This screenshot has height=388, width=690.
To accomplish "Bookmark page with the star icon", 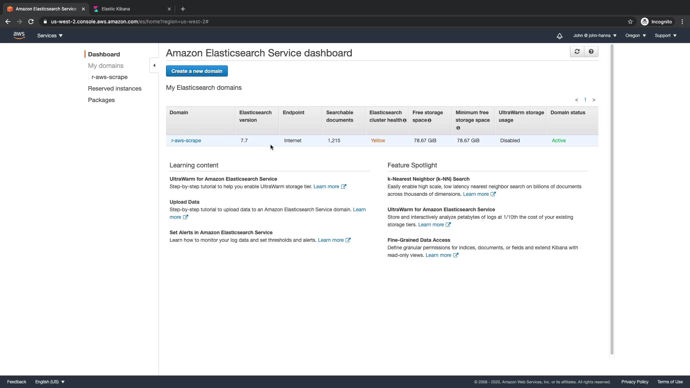I will [630, 22].
